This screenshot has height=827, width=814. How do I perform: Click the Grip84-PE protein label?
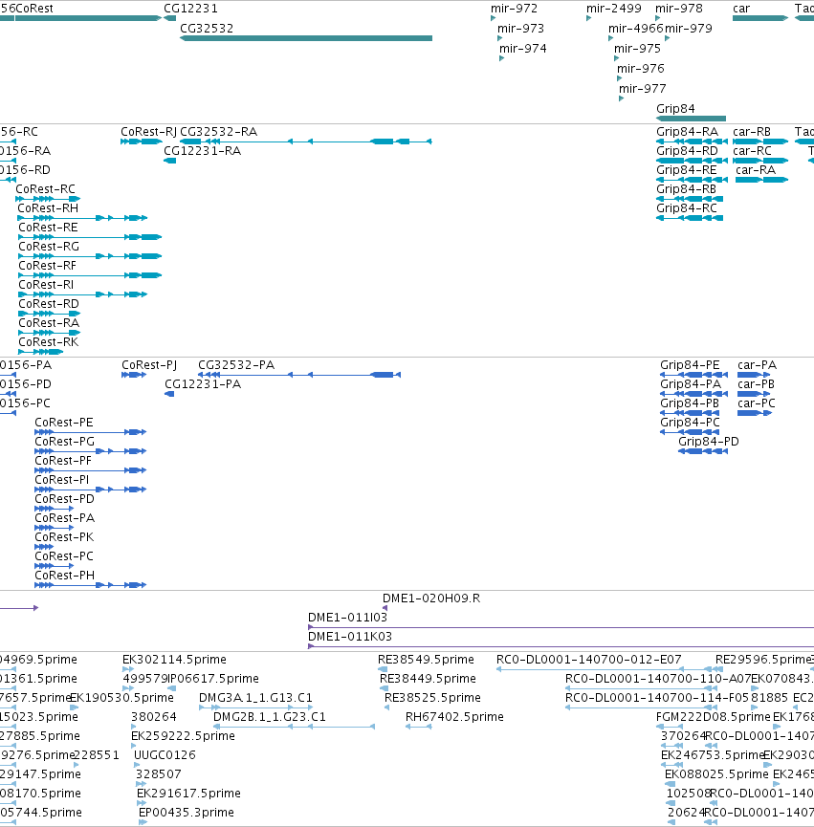pyautogui.click(x=690, y=365)
